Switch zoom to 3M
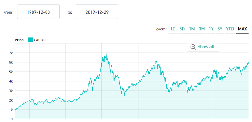The height and width of the screenshot is (122, 252). point(202,29)
